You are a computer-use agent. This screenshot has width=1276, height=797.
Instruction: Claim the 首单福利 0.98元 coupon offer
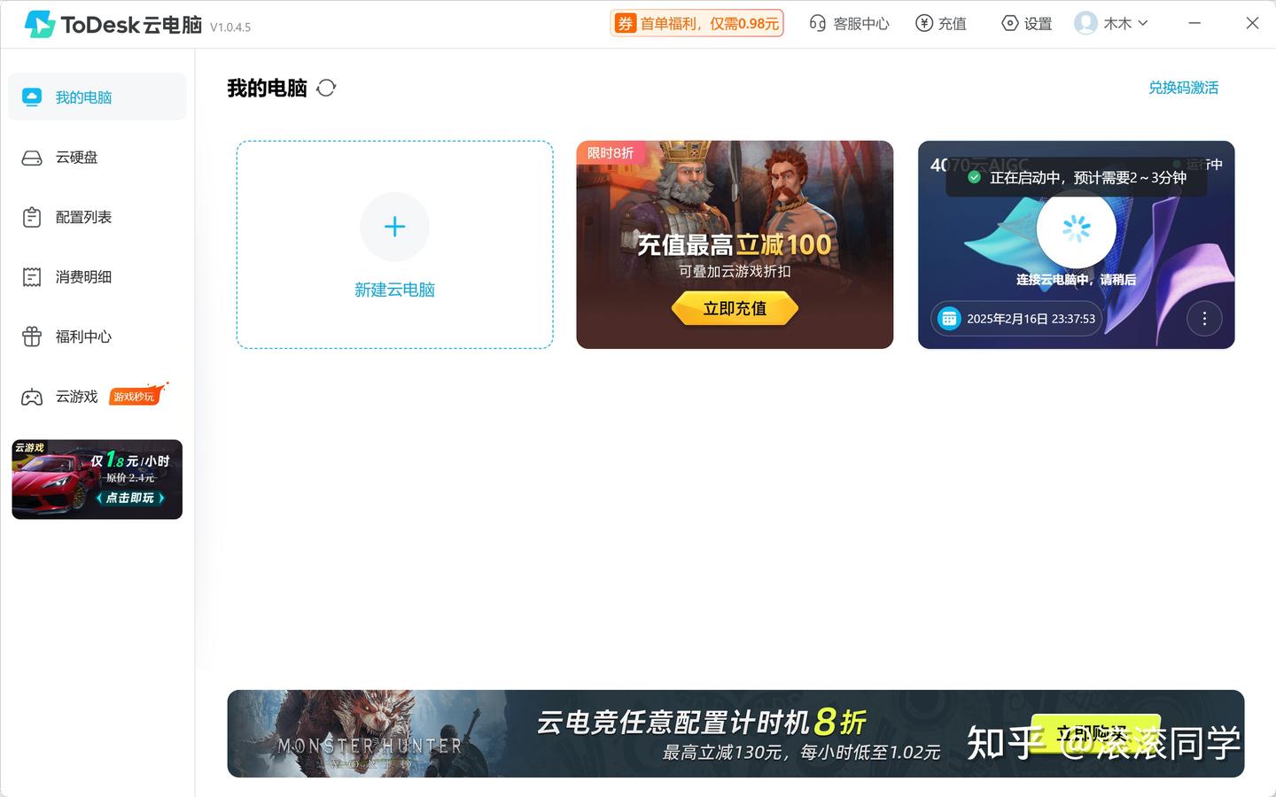tap(696, 23)
